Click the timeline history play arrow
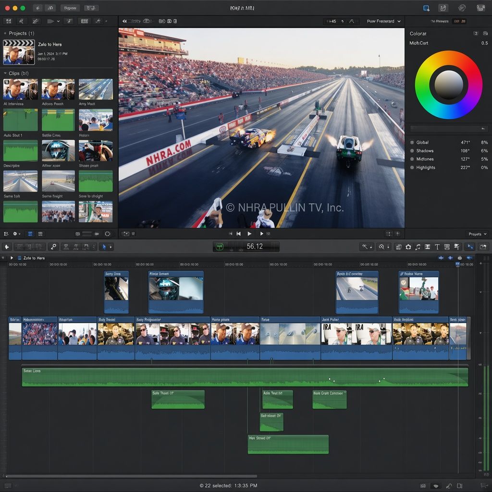492x492 pixels. [x=12, y=258]
